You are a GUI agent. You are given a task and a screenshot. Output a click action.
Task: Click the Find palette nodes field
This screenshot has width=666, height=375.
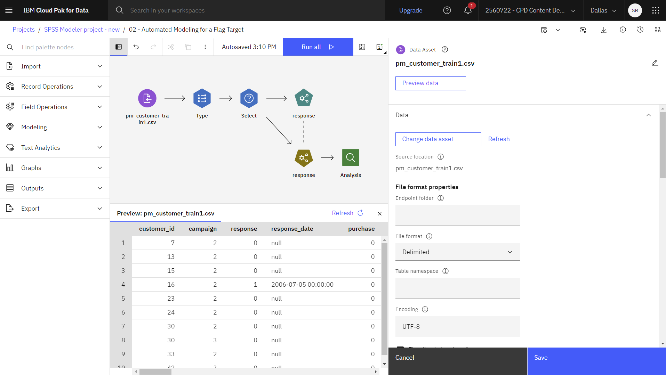point(55,47)
